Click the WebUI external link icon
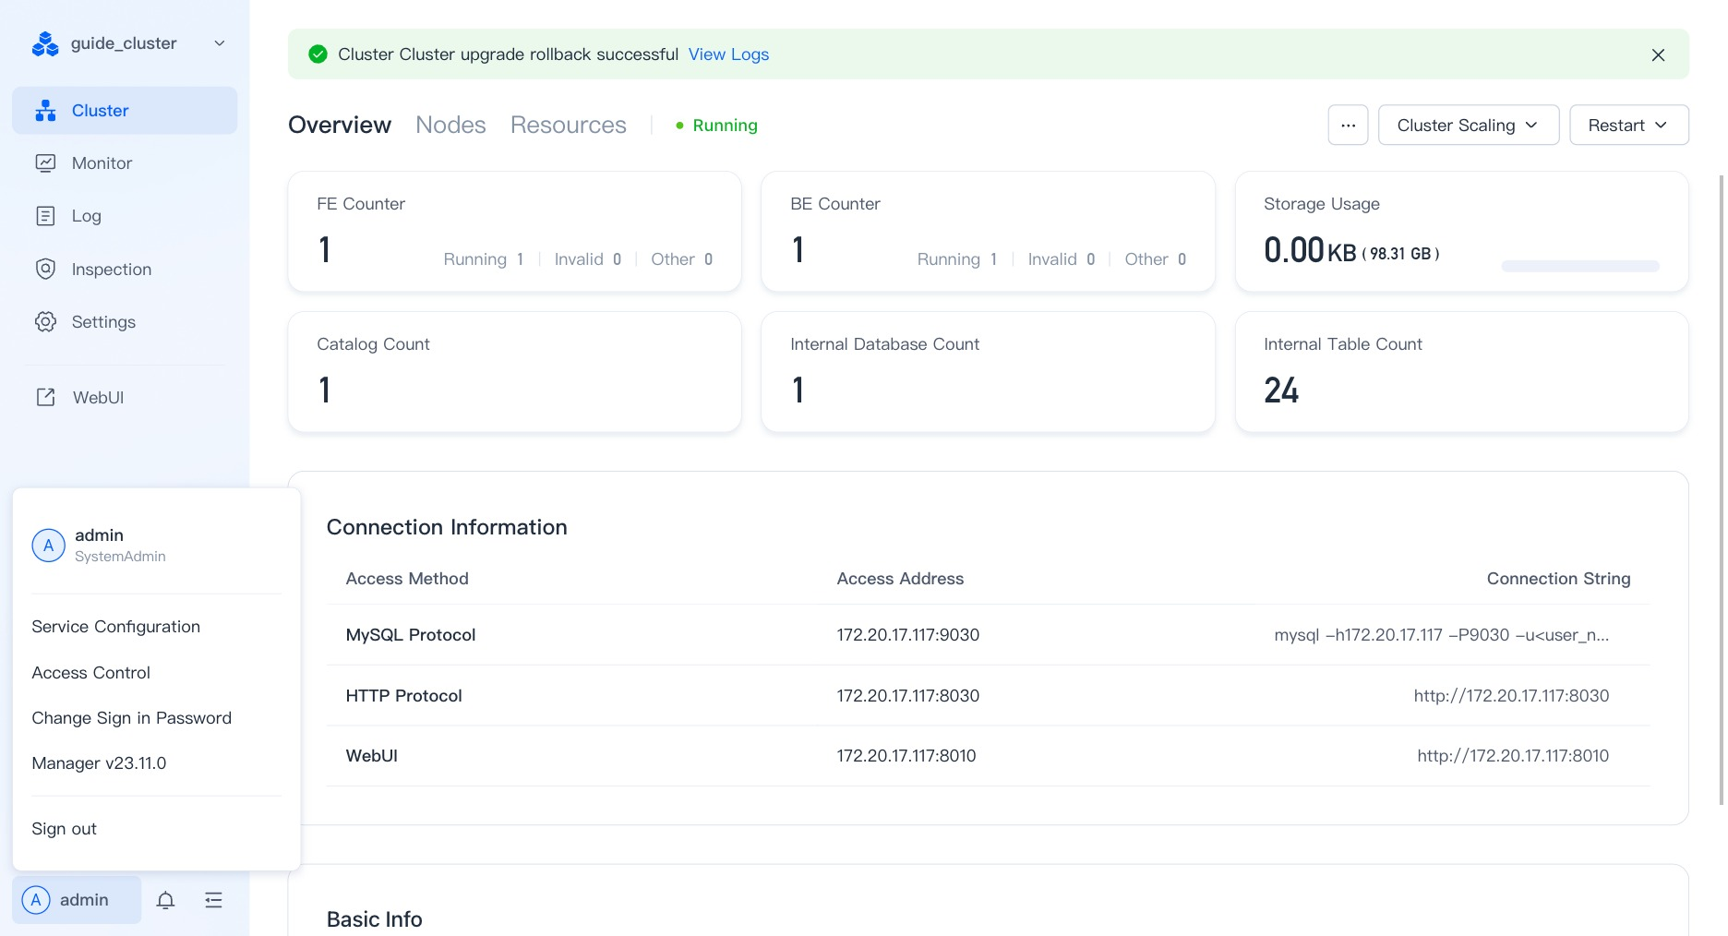This screenshot has height=936, width=1728. point(45,397)
